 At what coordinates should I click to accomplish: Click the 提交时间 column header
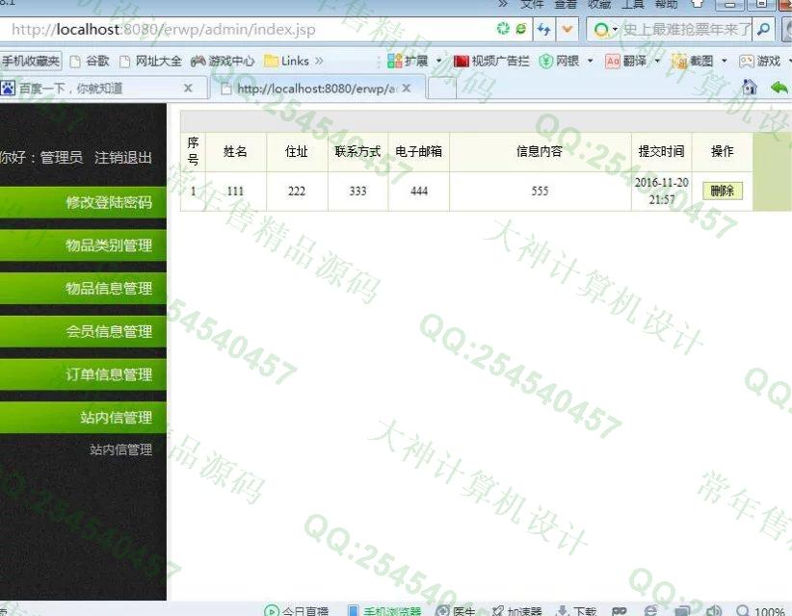pyautogui.click(x=661, y=151)
